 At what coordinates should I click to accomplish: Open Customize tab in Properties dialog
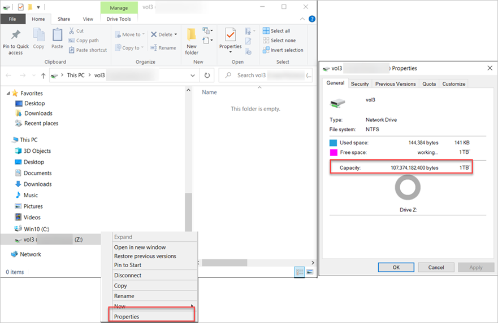coord(453,83)
